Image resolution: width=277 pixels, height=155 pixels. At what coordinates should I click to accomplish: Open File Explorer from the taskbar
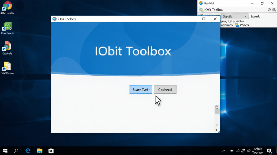[39, 151]
